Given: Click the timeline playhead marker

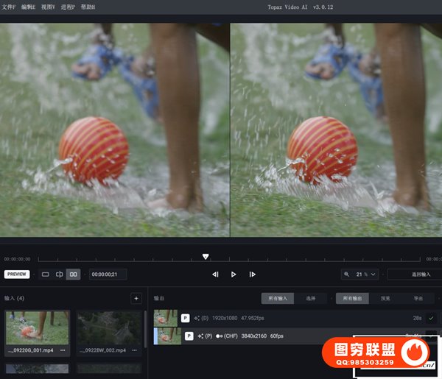Looking at the screenshot, I should click(206, 257).
